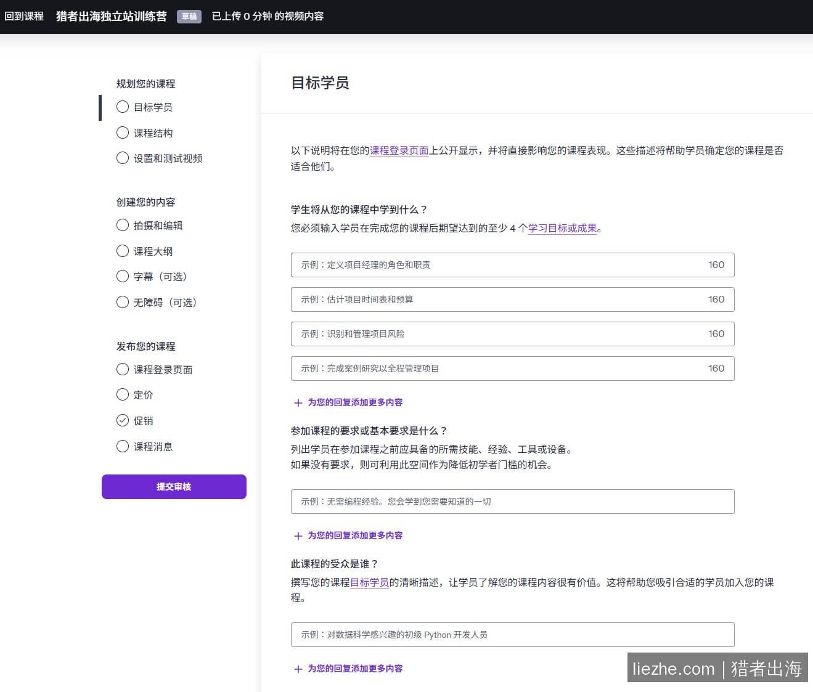Click plus icon under audience field

coord(298,669)
